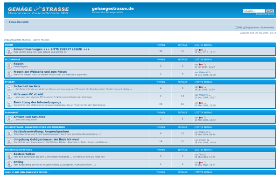This screenshot has width=280, height=175.
Task: Click the home icon beside Foren-Übersicht
Action: 7,22
